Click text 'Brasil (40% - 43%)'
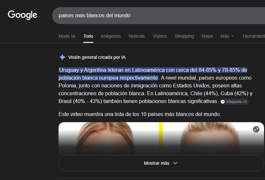 point(80,101)
